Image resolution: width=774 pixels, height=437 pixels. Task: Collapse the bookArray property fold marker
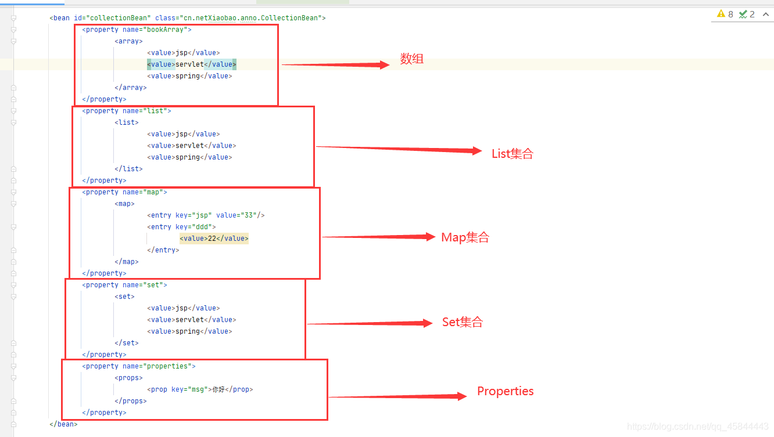pyautogui.click(x=13, y=30)
